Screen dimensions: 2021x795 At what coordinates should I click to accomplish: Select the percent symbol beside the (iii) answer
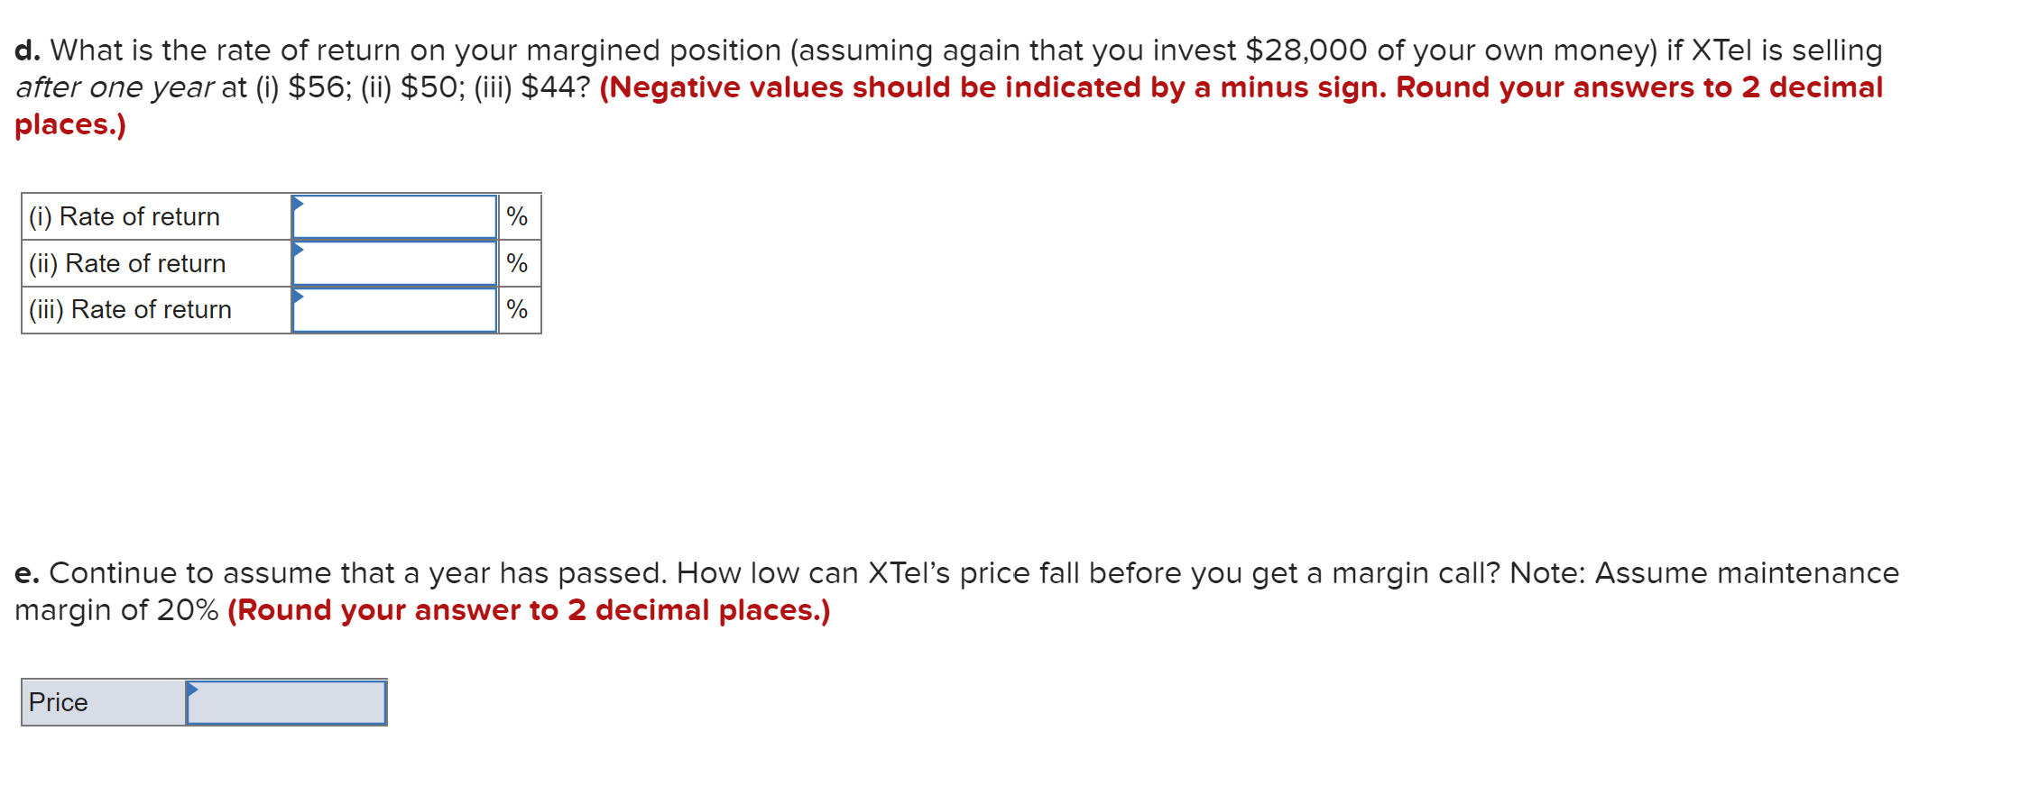point(517,310)
